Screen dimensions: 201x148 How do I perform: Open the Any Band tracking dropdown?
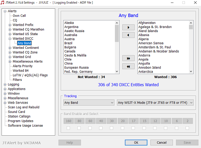pos(89,103)
